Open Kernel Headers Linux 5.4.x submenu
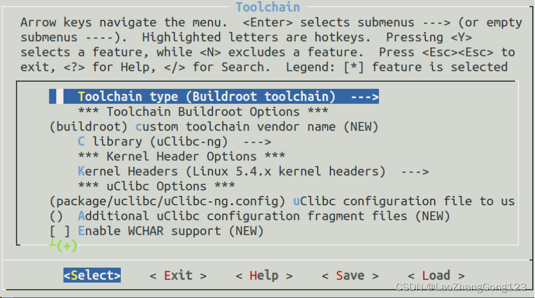The image size is (535, 298). pyautogui.click(x=253, y=171)
